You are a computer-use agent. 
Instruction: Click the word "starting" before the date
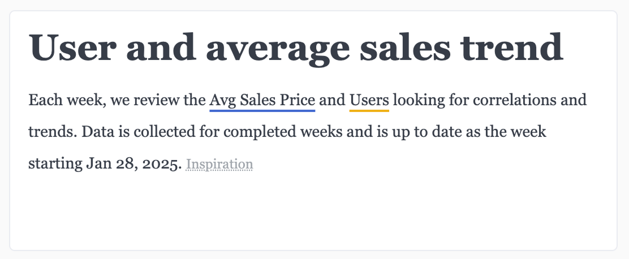[54, 165]
